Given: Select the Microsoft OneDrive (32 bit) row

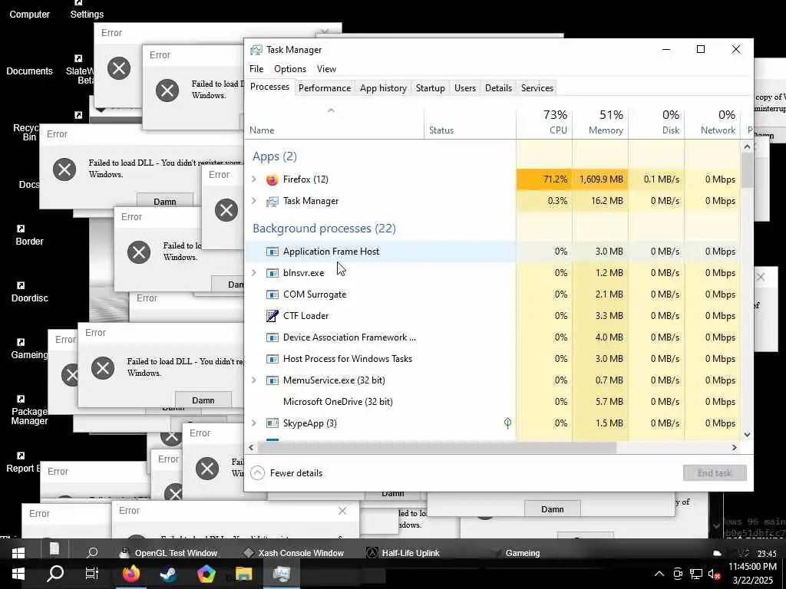Looking at the screenshot, I should 493,402.
